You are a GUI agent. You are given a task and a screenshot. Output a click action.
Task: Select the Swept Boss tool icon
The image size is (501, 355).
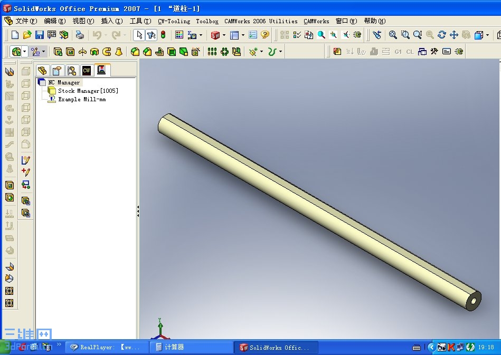pos(107,51)
